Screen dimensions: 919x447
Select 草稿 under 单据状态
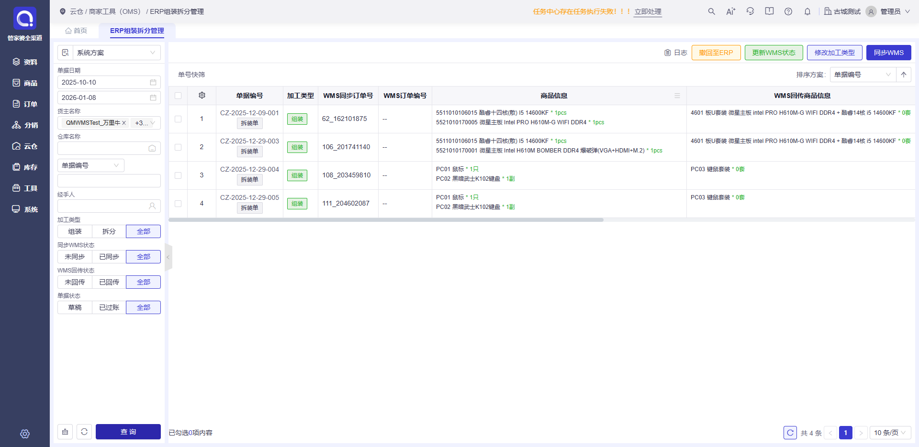pos(75,307)
